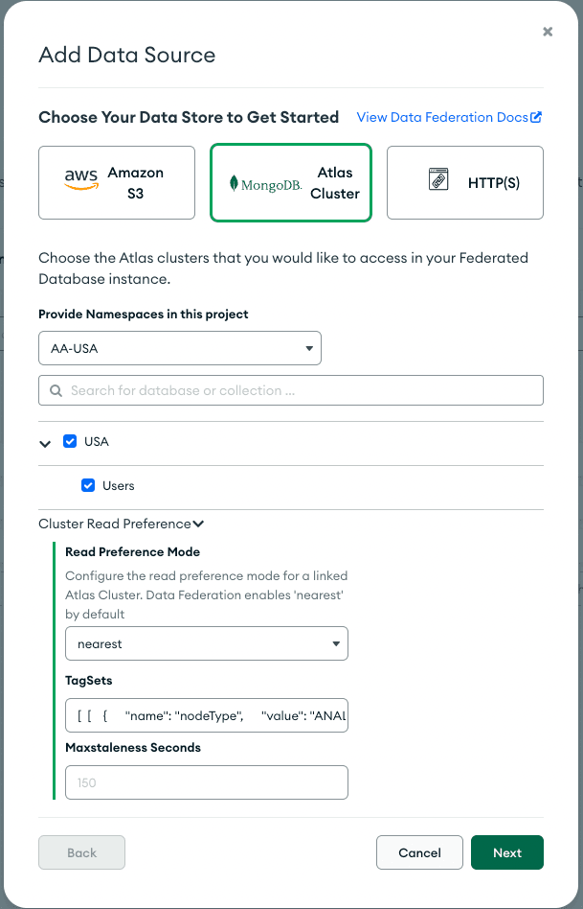583x909 pixels.
Task: Select Atlas Cluster data store
Action: (x=290, y=182)
